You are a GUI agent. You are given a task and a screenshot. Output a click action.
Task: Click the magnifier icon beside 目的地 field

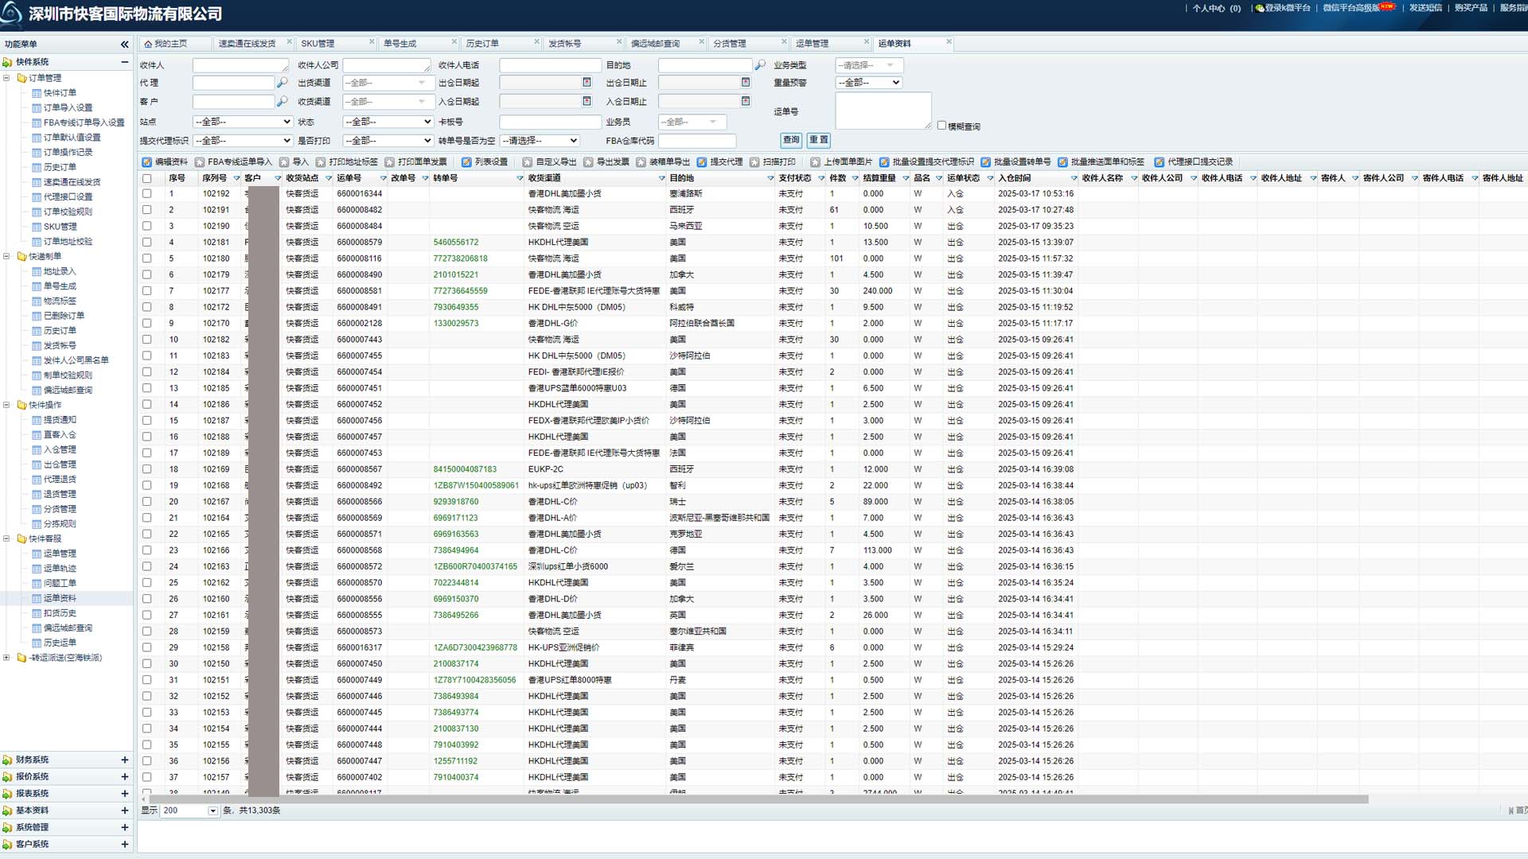click(x=760, y=65)
